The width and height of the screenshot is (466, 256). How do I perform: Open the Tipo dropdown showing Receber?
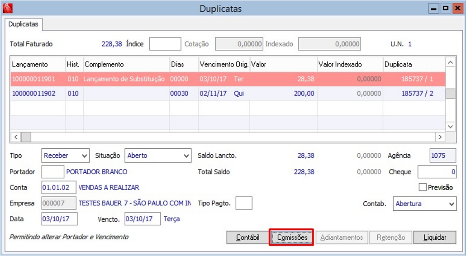(66, 156)
